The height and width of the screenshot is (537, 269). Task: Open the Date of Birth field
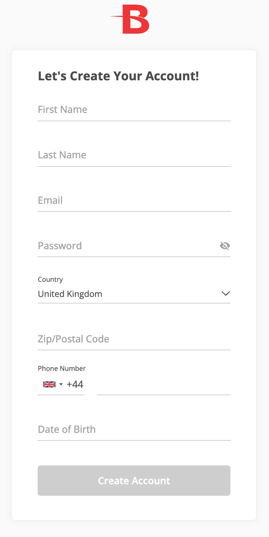(x=134, y=430)
